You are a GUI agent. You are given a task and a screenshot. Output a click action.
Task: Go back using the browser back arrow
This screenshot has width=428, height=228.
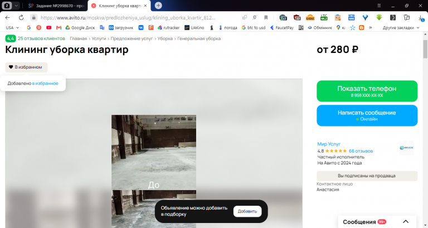pyautogui.click(x=8, y=18)
